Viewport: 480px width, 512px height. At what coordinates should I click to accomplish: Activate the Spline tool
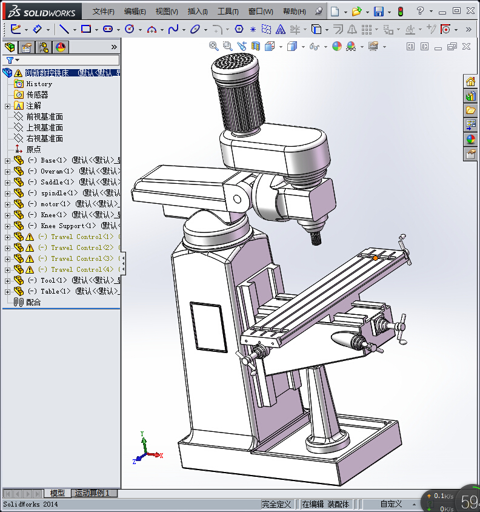pos(173,29)
